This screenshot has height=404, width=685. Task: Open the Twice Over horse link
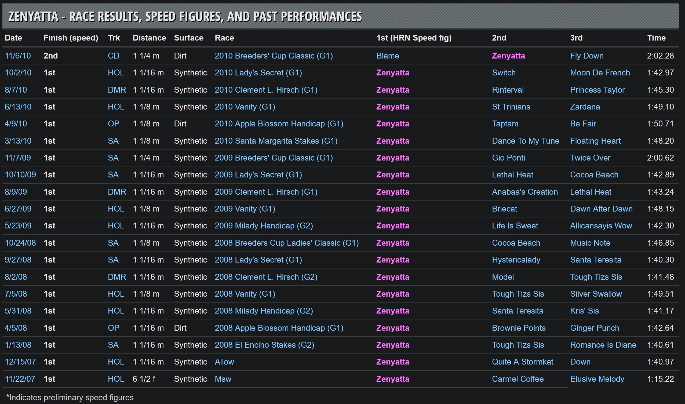pyautogui.click(x=590, y=158)
